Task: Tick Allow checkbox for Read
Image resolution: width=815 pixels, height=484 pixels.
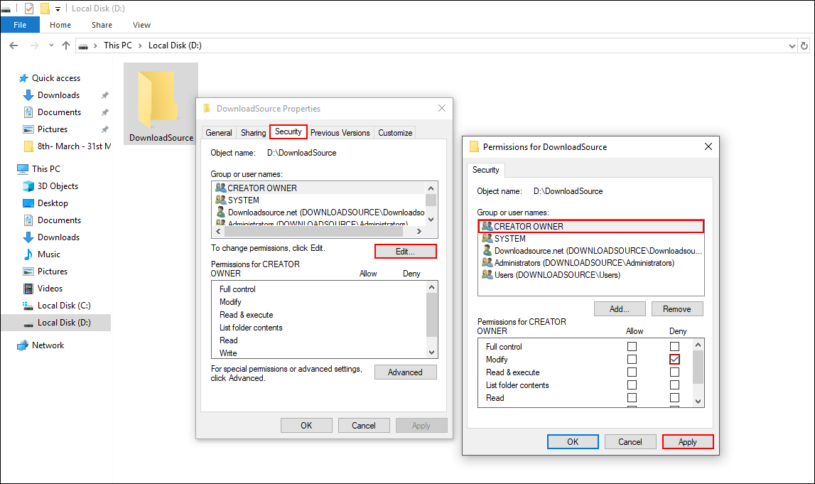Action: click(632, 398)
